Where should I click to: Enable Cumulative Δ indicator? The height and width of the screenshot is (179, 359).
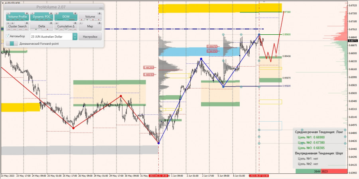[x=66, y=26]
